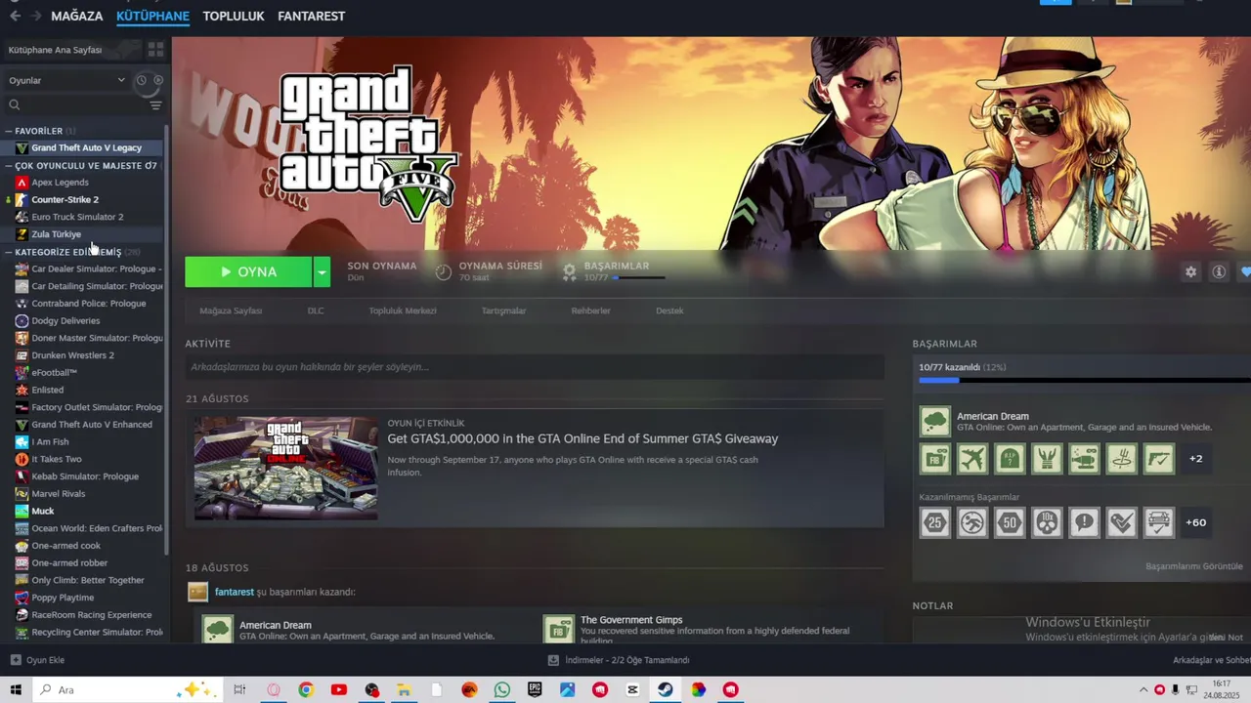Click the American Dream achievement icon

click(935, 421)
